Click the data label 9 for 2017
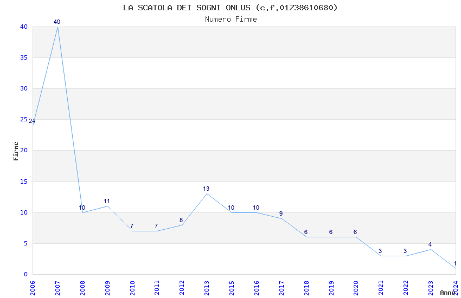 tap(281, 213)
